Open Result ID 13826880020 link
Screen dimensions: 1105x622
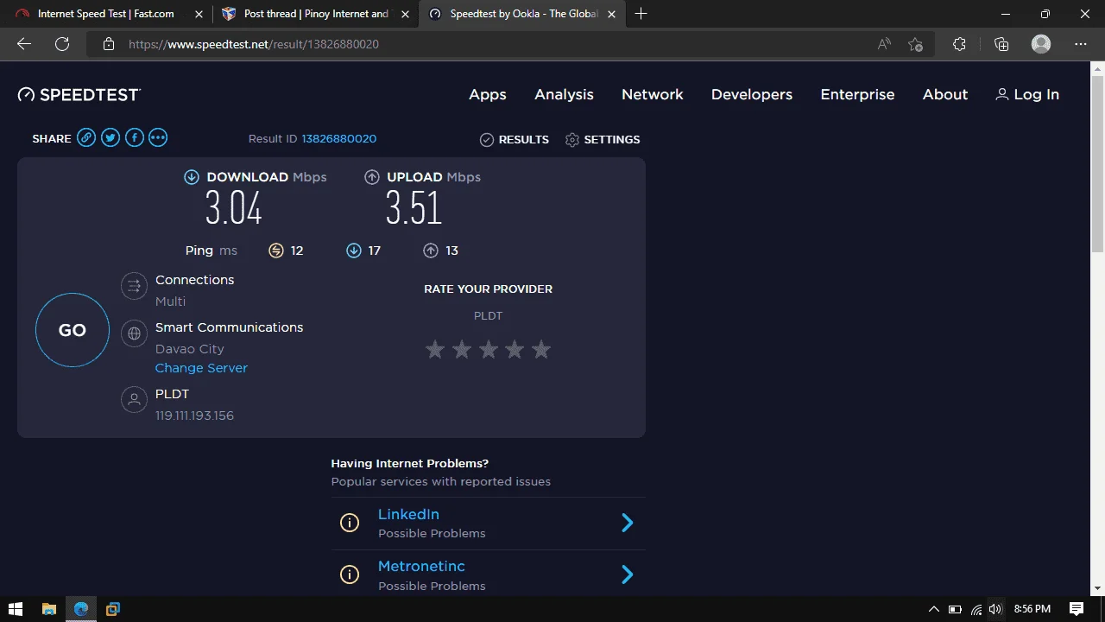[338, 138]
